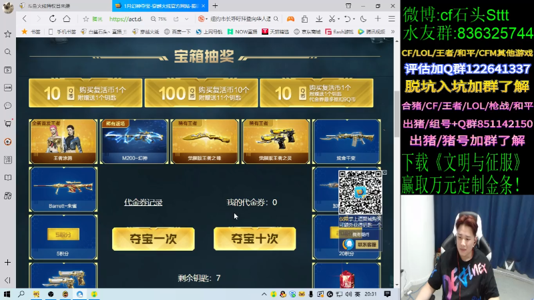Open LIVE icon in left sidebar

point(7,88)
